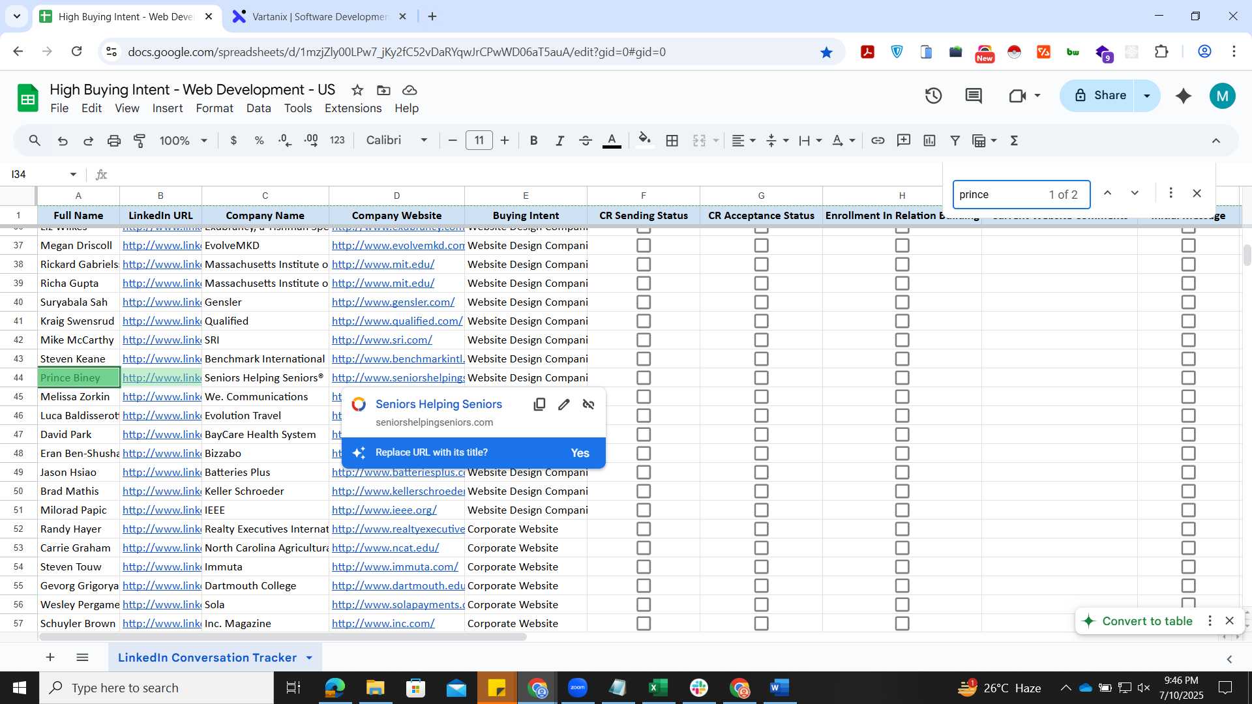Edit link with pencil icon
Image resolution: width=1252 pixels, height=704 pixels.
[564, 405]
